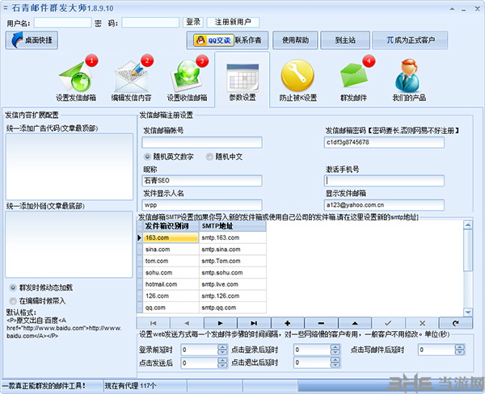Screen dimensions: 485x394
Task: Post changes with checkmark navigator button
Action: click(x=388, y=323)
